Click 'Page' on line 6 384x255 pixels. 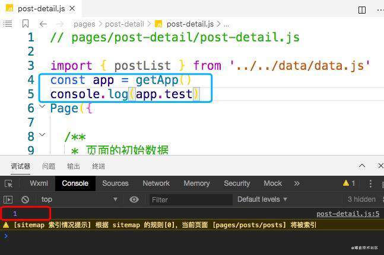coord(64,108)
